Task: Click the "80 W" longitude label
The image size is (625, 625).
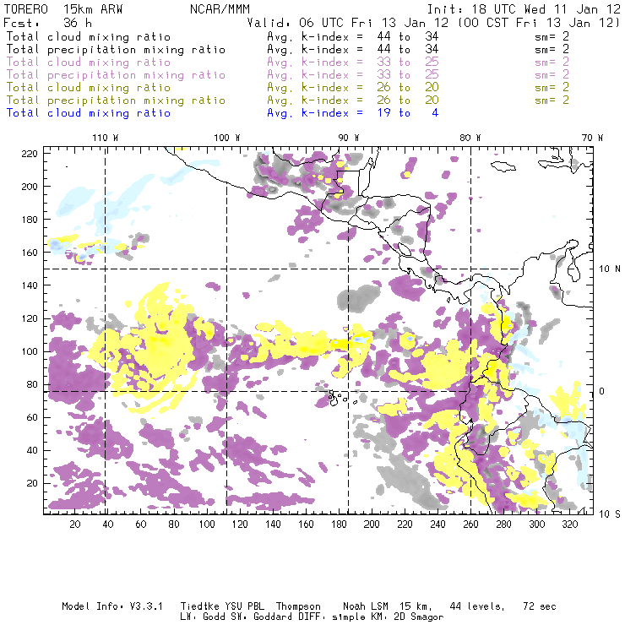Action: tap(470, 138)
